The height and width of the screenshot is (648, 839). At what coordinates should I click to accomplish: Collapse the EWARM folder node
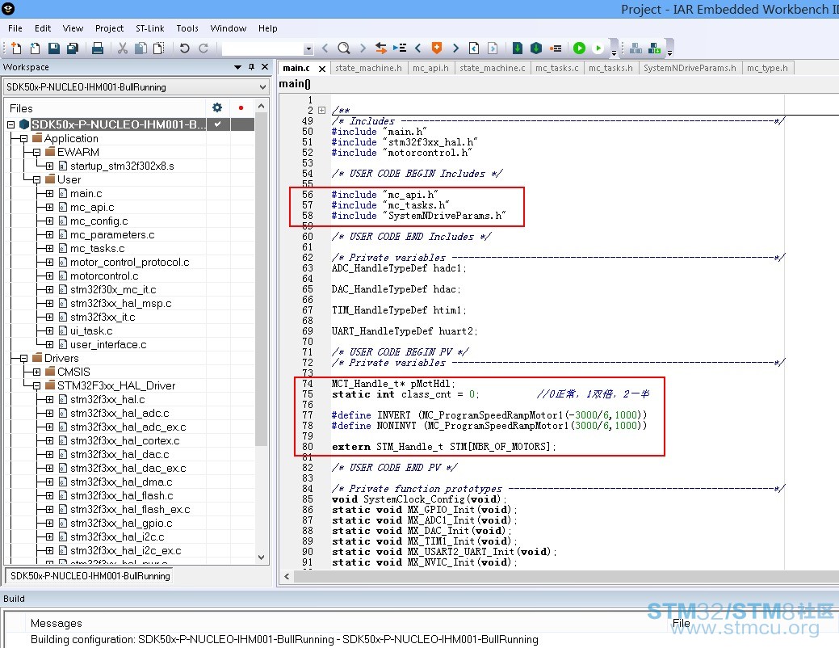coord(36,152)
